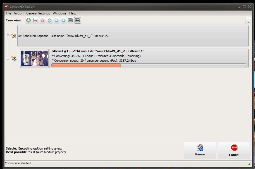This screenshot has width=255, height=169.
Task: Switch to the plain list view icon
Action: (x=70, y=20)
